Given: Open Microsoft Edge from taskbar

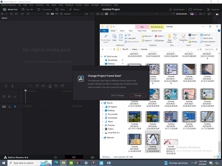Looking at the screenshot, I should (x=56, y=163).
